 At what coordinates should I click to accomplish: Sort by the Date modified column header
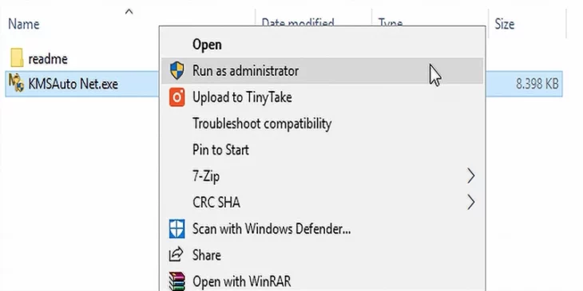coord(298,22)
